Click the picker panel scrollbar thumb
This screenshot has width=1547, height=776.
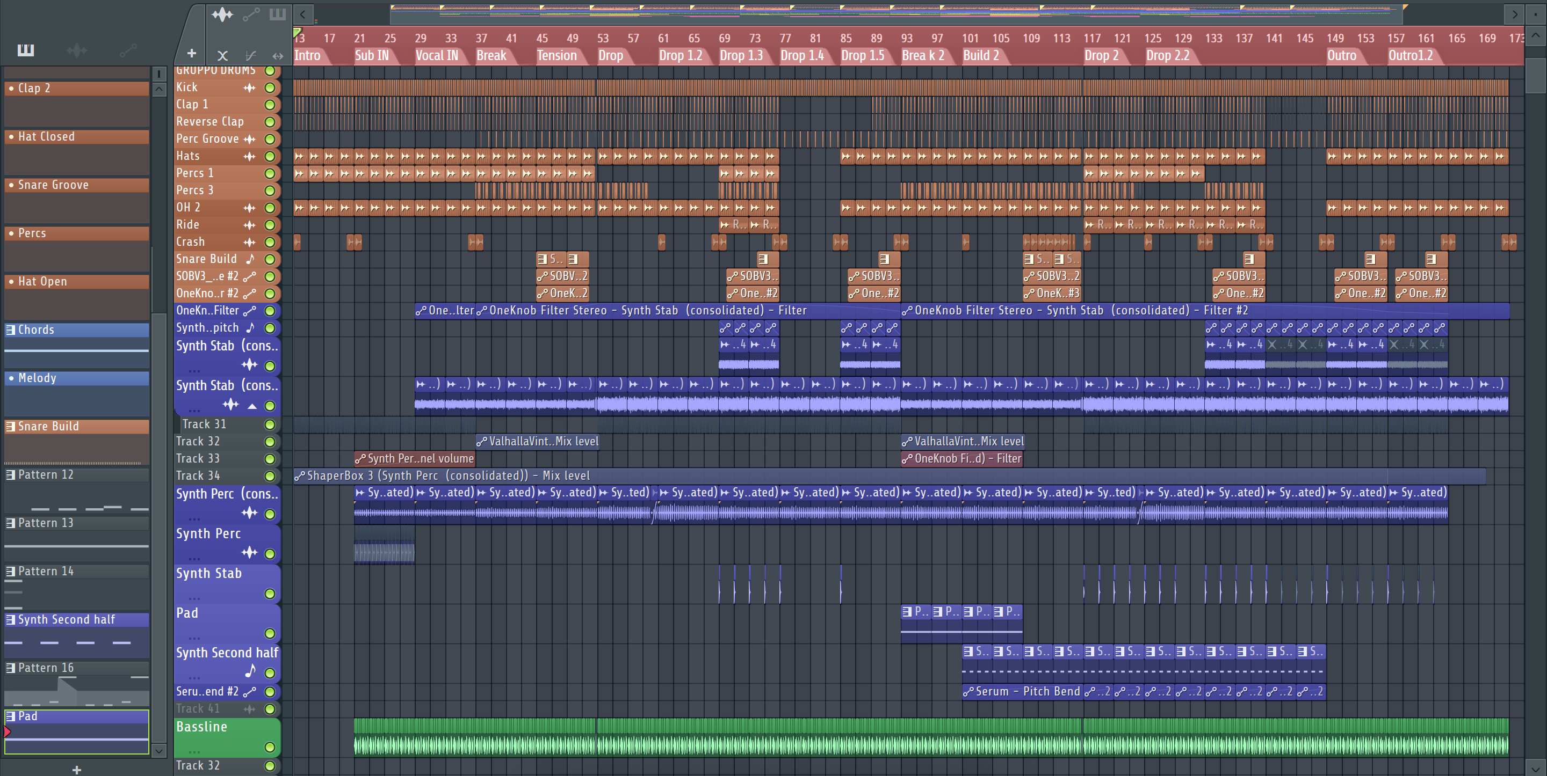pyautogui.click(x=159, y=527)
